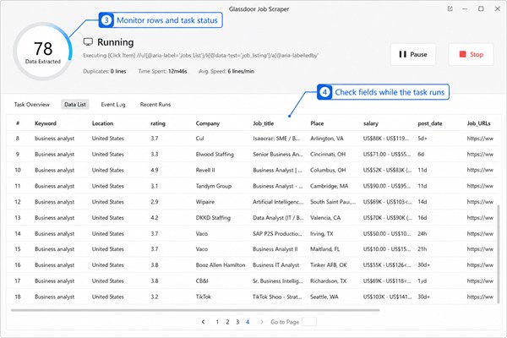Click the Booz Allen Hamilton cell
507x338 pixels.
(x=221, y=264)
